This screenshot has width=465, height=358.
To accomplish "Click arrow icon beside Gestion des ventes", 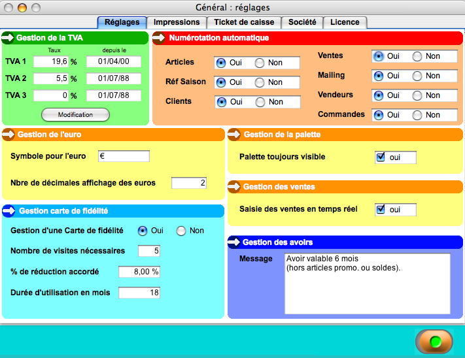I will click(235, 187).
